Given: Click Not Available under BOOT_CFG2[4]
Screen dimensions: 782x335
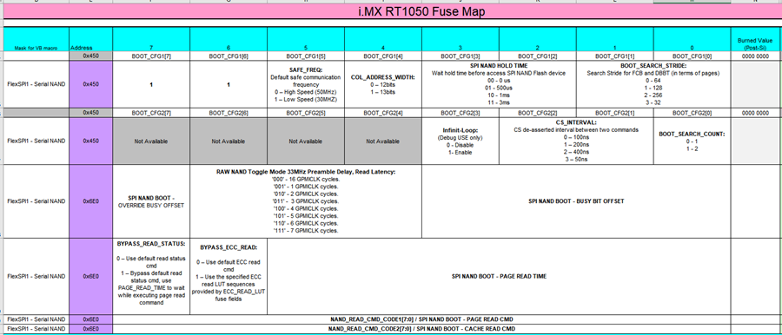Looking at the screenshot, I should tap(383, 141).
